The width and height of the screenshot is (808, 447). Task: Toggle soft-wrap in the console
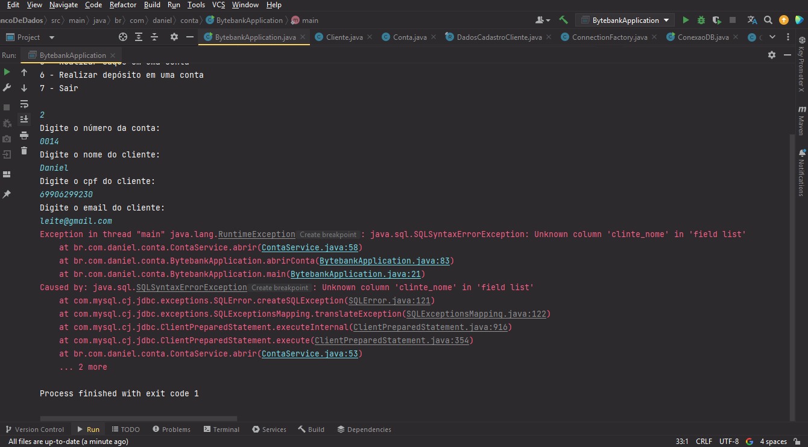point(24,104)
